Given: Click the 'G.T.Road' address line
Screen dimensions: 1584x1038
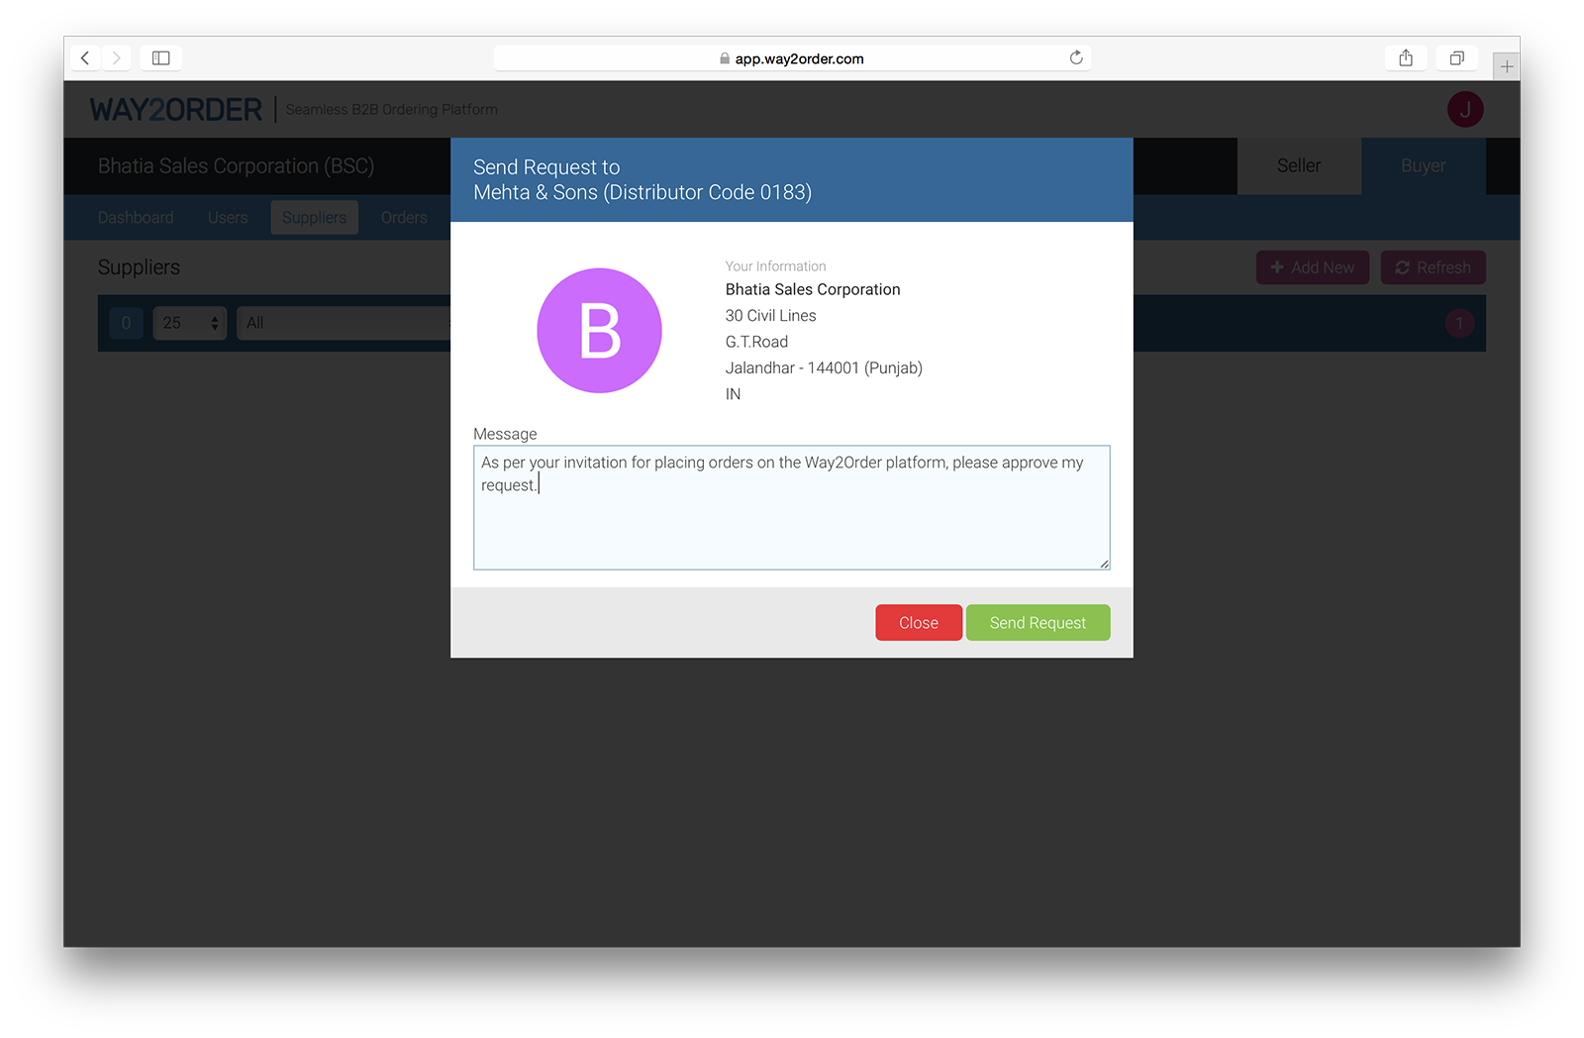Looking at the screenshot, I should pyautogui.click(x=756, y=342).
